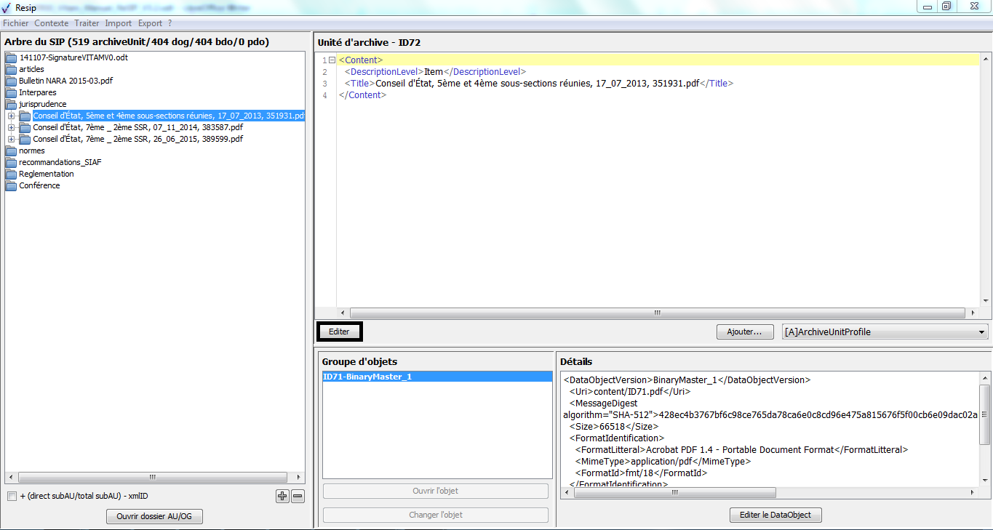Expand the 389599.pdf tree node

tap(11, 139)
